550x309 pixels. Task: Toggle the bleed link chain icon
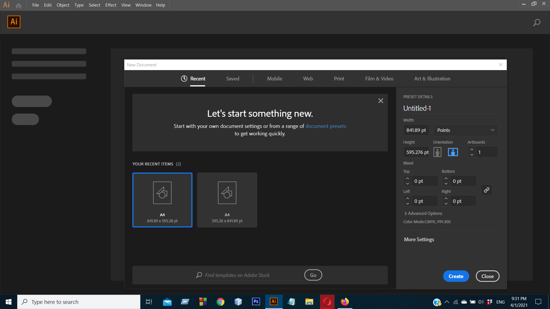[486, 190]
